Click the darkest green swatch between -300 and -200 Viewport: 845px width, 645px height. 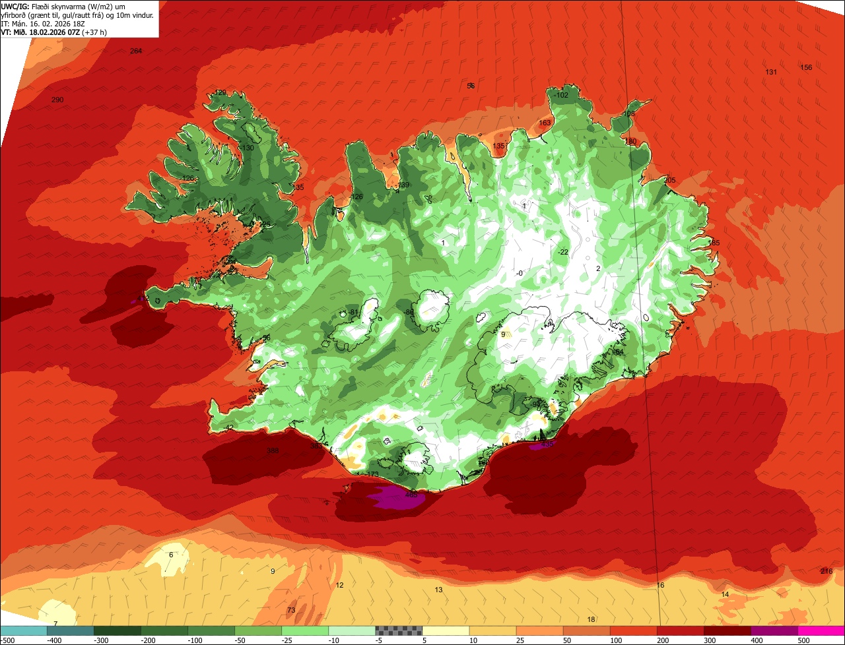pyautogui.click(x=117, y=630)
